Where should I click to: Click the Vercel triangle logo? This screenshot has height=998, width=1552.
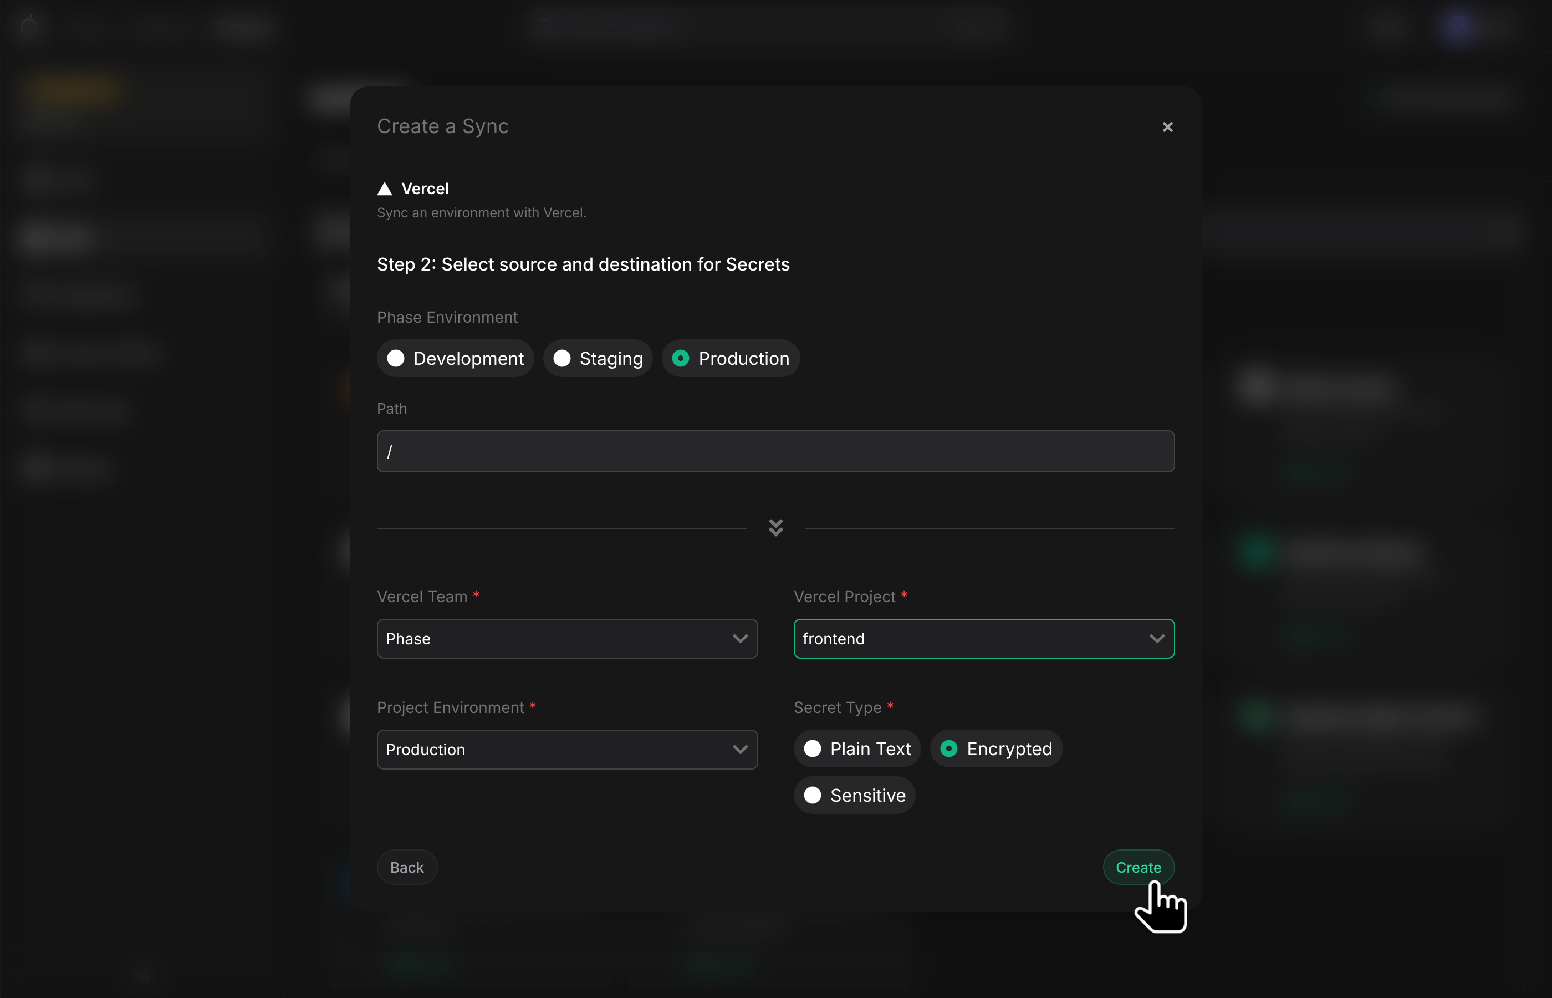click(x=385, y=189)
